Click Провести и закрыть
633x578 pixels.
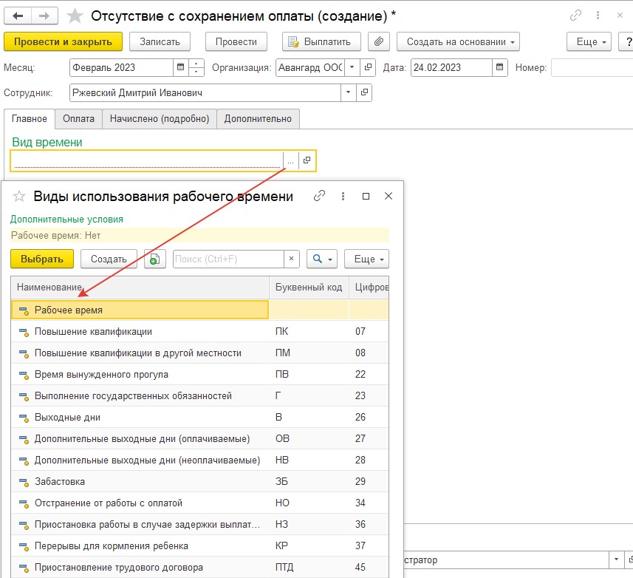[63, 41]
